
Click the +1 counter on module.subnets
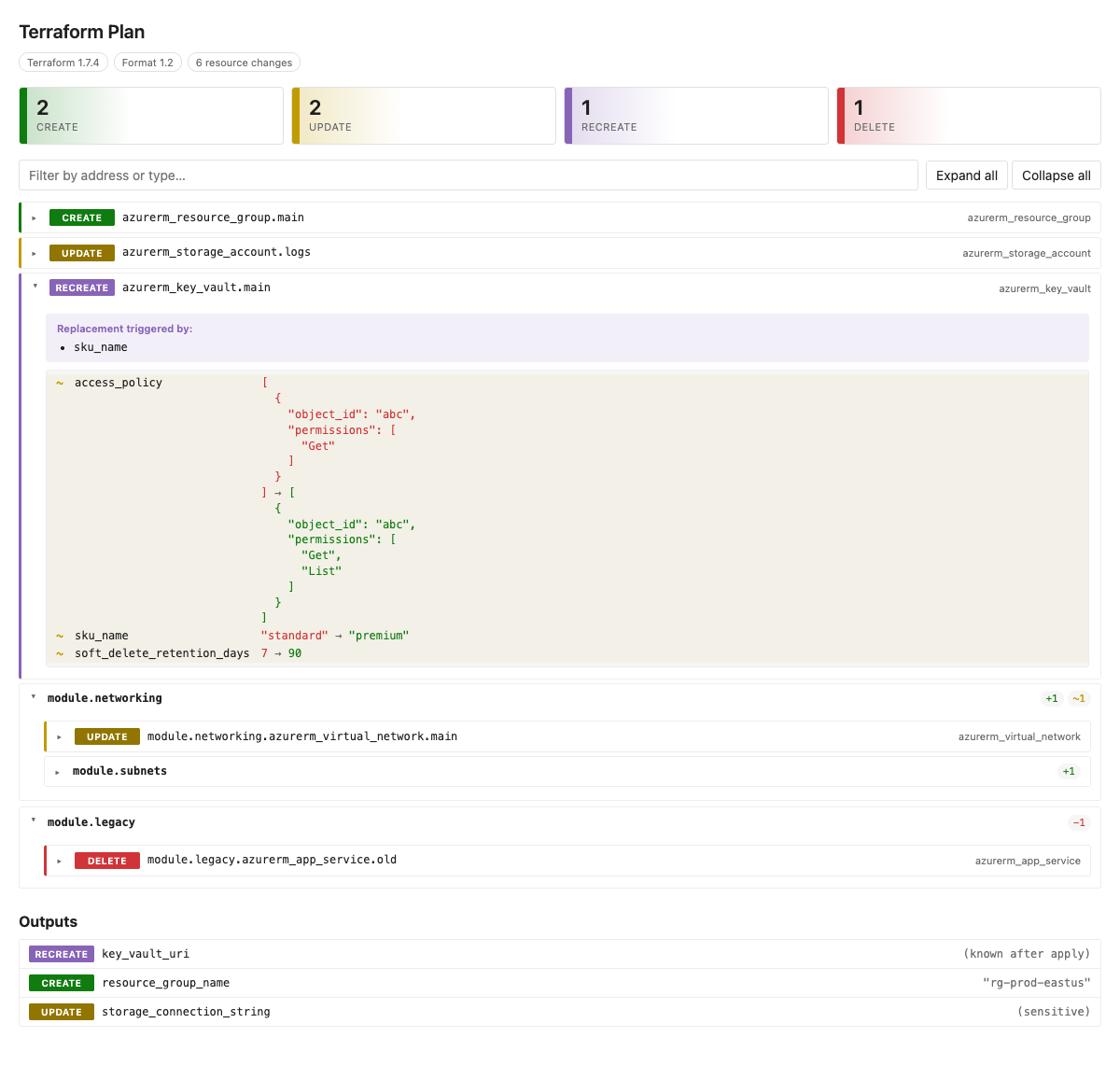(x=1069, y=771)
